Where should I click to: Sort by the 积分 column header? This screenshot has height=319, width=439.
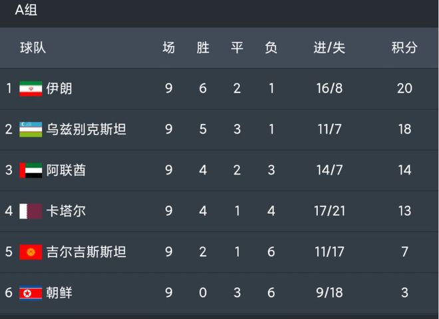[x=404, y=48]
